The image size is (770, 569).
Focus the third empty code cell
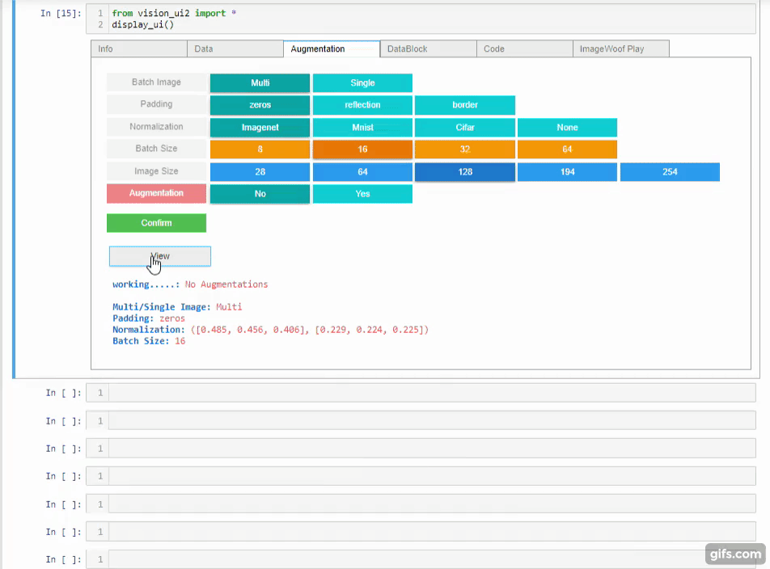click(x=421, y=449)
